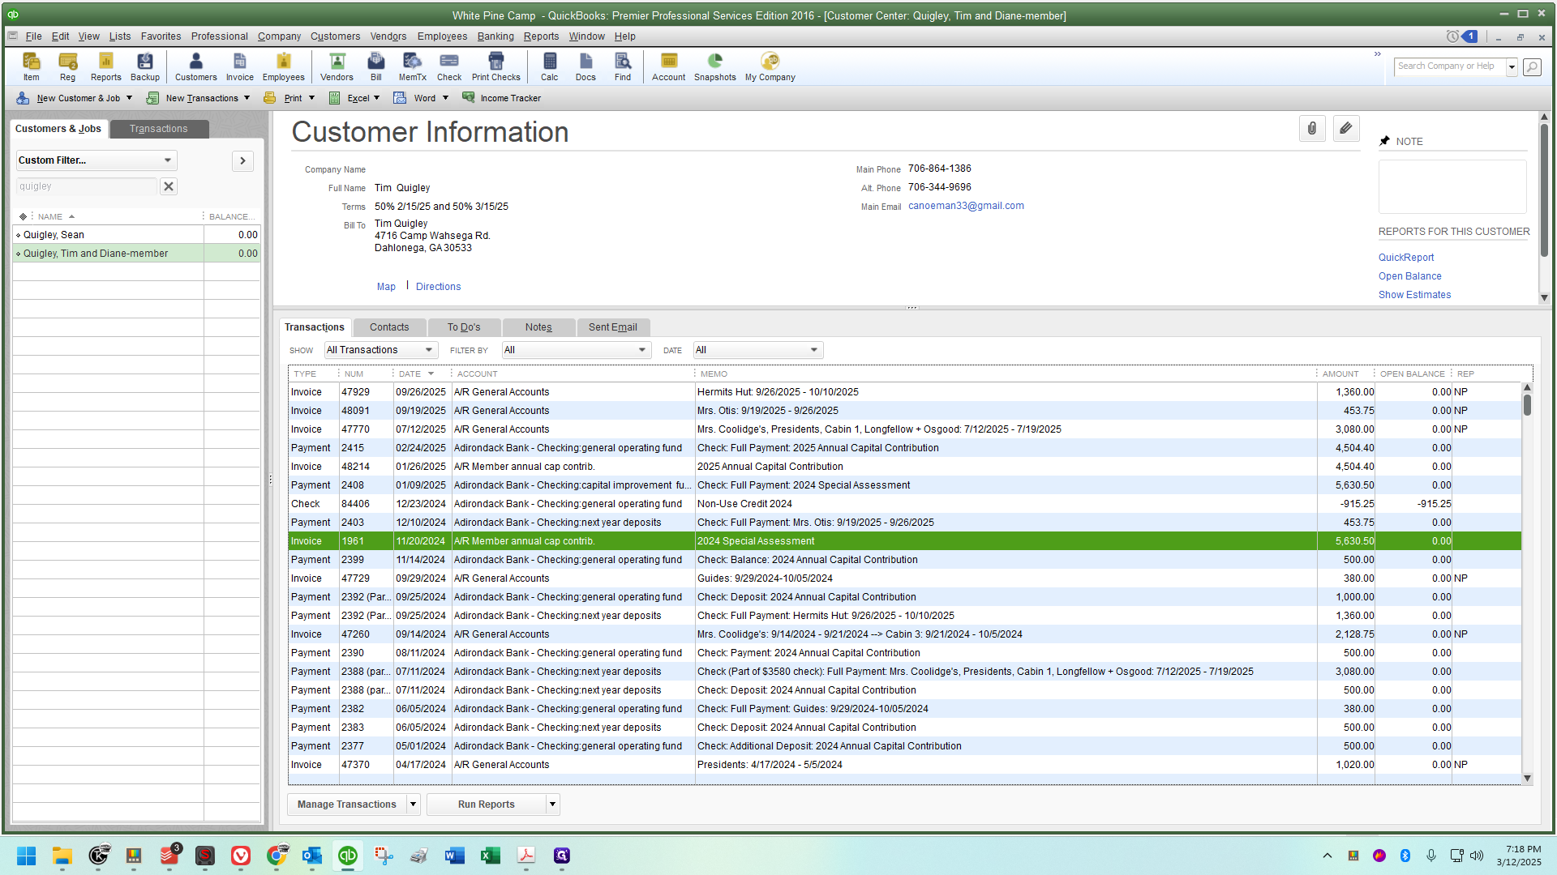Click the Manage Transactions button
Screen dimensions: 1557x875
[x=346, y=805]
